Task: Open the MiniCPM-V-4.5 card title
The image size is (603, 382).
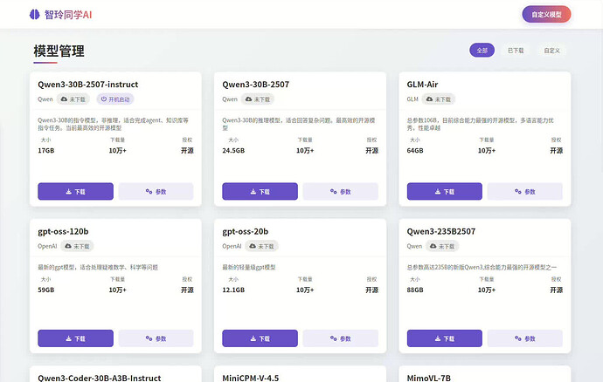Action: tap(250, 378)
